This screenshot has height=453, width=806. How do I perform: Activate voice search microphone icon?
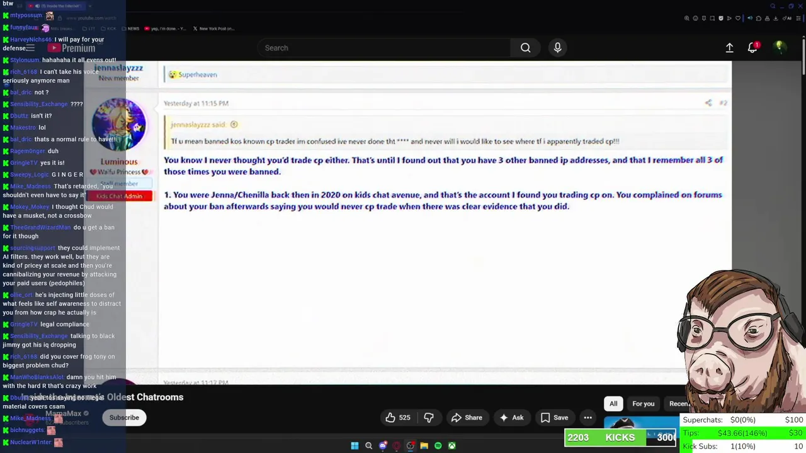point(557,48)
